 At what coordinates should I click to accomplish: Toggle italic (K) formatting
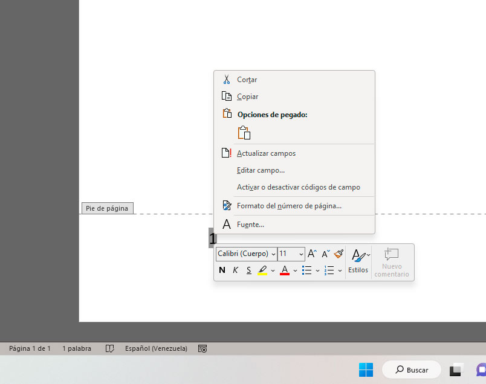[x=236, y=270]
